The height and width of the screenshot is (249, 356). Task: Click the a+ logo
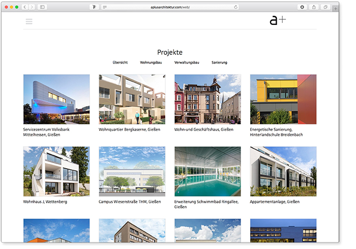[x=278, y=20]
